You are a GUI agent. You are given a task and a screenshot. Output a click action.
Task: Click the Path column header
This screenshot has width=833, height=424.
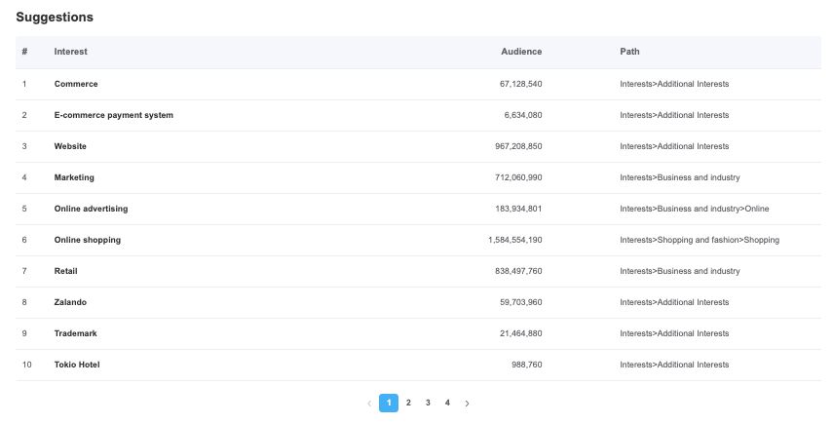[629, 52]
